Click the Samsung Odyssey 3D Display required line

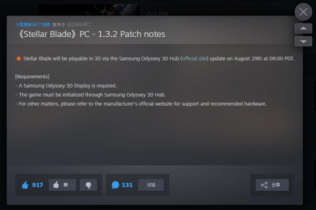66,86
